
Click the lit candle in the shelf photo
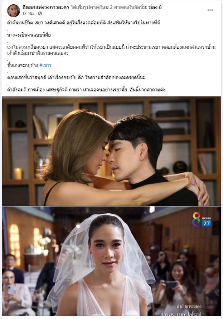click(18, 173)
